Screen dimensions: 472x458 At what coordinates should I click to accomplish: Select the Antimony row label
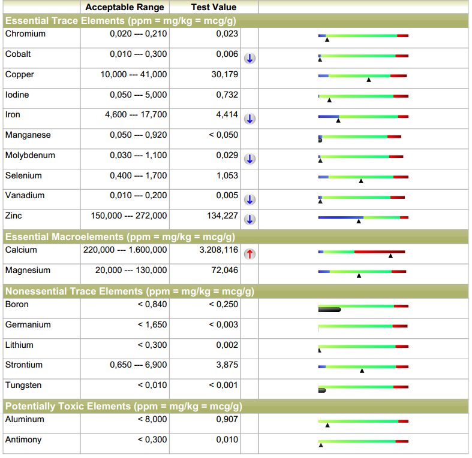[23, 439]
